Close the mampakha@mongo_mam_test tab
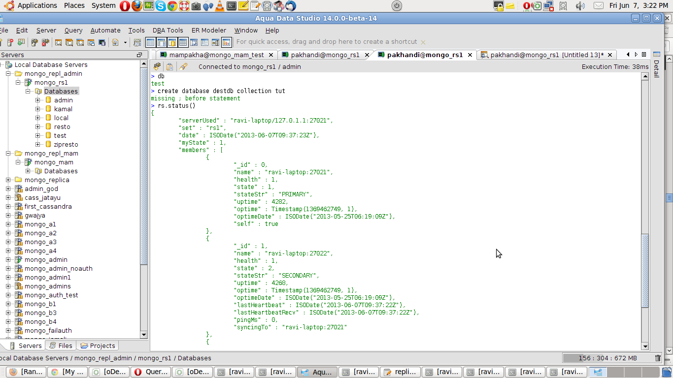This screenshot has height=378, width=673. click(x=271, y=55)
